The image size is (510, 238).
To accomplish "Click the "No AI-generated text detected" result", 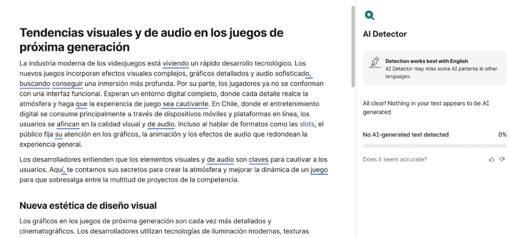I will [x=406, y=134].
